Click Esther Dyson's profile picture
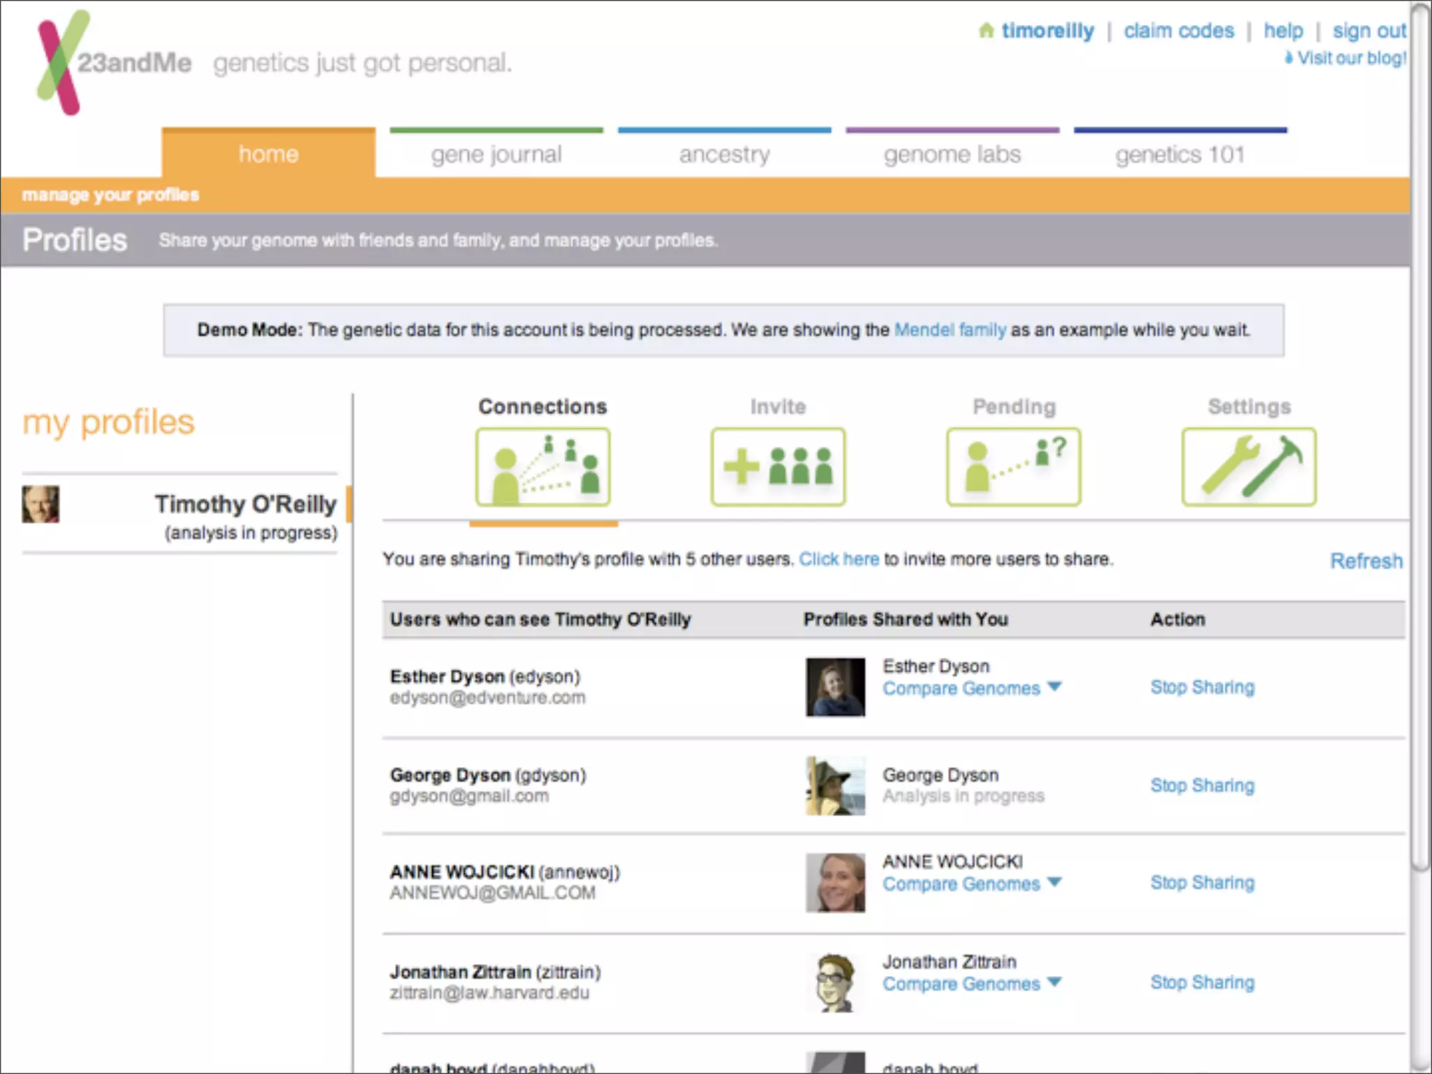The width and height of the screenshot is (1432, 1074). [x=835, y=687]
